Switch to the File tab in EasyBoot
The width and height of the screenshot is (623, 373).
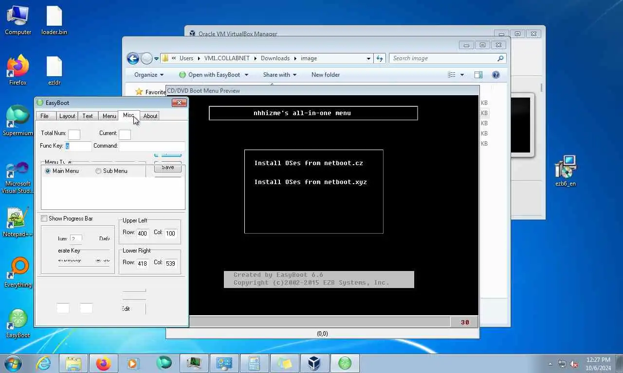coord(44,116)
